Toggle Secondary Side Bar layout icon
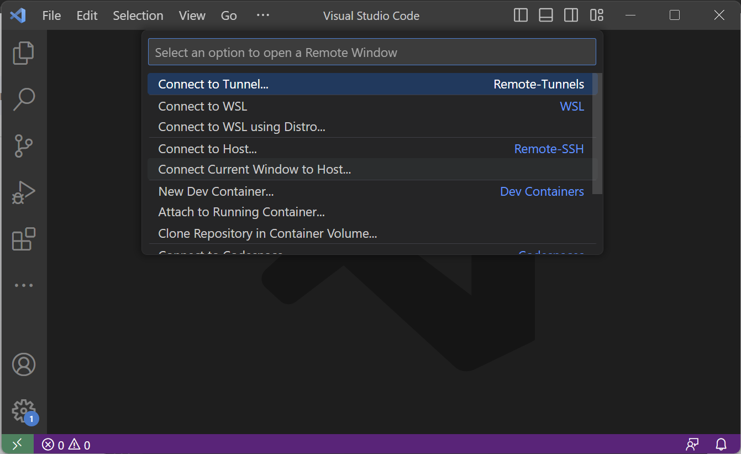The height and width of the screenshot is (454, 741). pyautogui.click(x=571, y=15)
